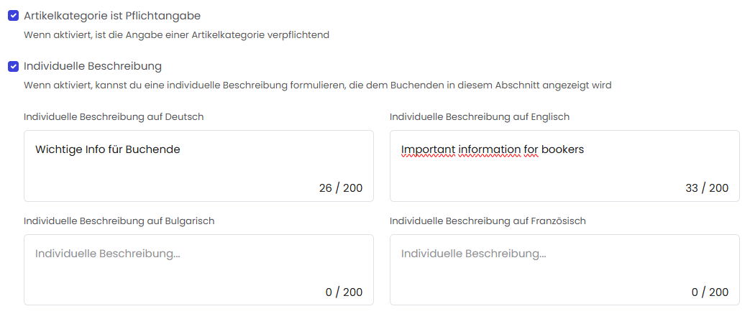Image resolution: width=750 pixels, height=319 pixels.
Task: Click the "Individuelle Beschreibung auf Englisch" field label
Action: coord(479,116)
